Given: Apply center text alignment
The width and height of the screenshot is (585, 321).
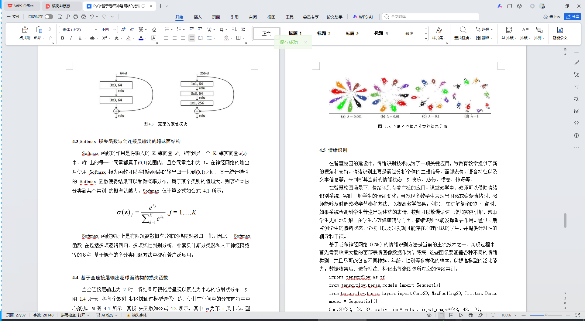Looking at the screenshot, I should point(174,38).
